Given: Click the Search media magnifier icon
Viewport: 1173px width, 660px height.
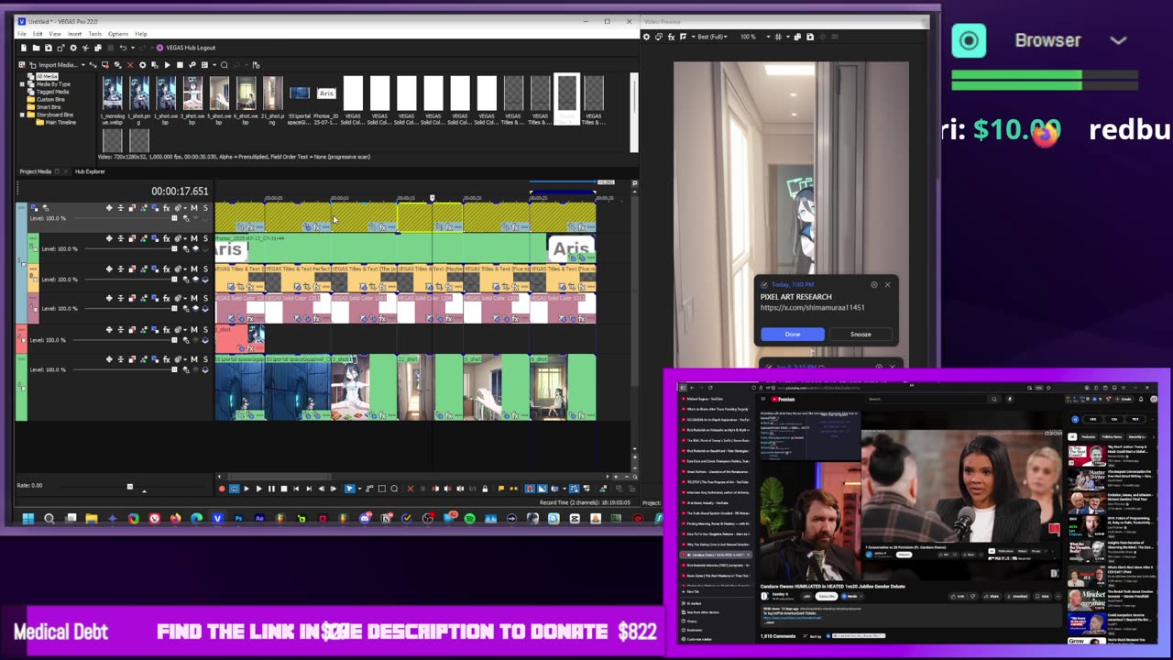Looking at the screenshot, I should click(x=224, y=65).
